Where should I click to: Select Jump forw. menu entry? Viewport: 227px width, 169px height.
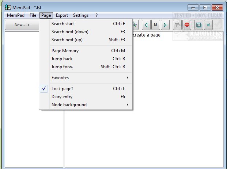pos(86,67)
